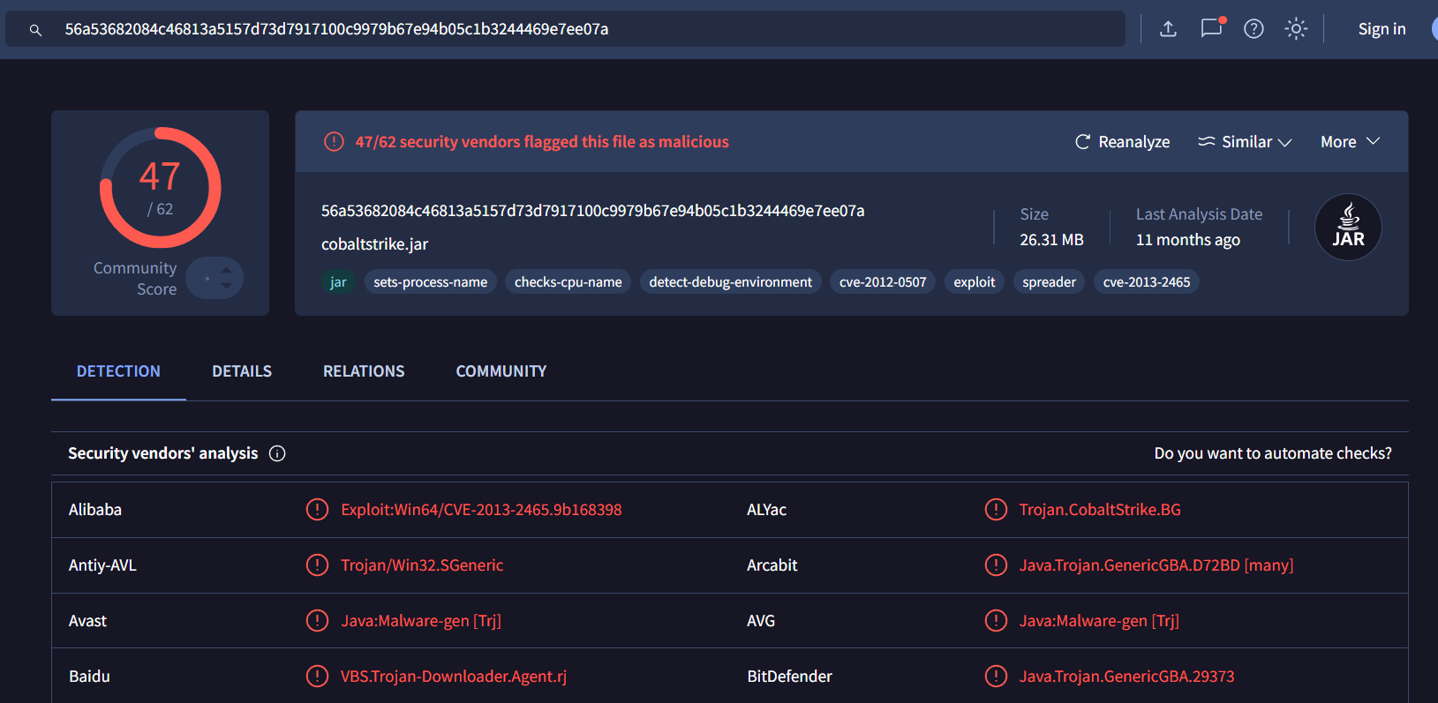Click the 47/62 detection score ring
1438x703 pixels.
coord(160,188)
